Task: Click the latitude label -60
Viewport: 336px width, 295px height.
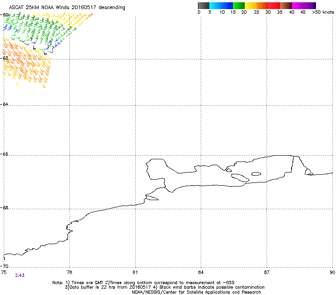Action: [5, 15]
